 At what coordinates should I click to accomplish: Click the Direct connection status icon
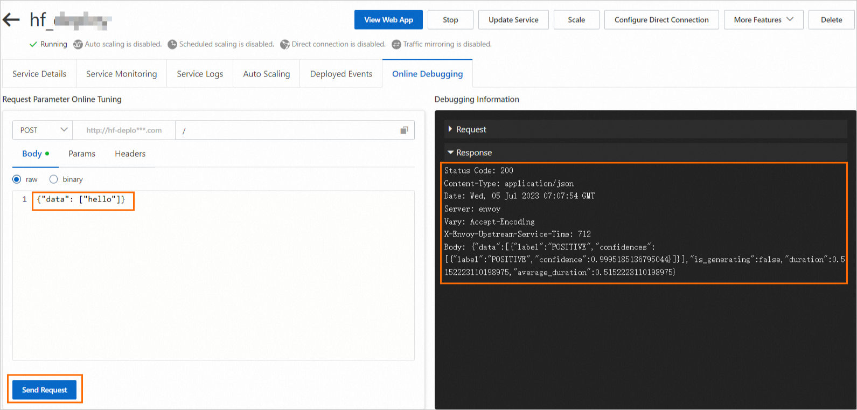(285, 44)
